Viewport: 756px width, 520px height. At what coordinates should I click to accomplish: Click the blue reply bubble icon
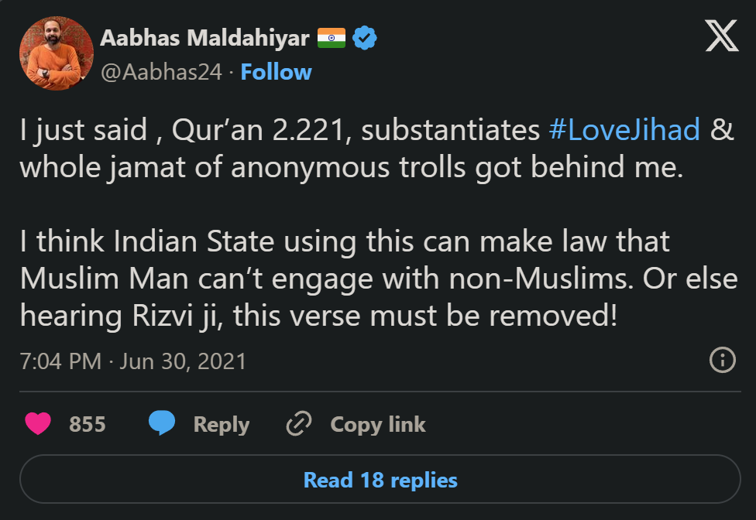(x=162, y=424)
